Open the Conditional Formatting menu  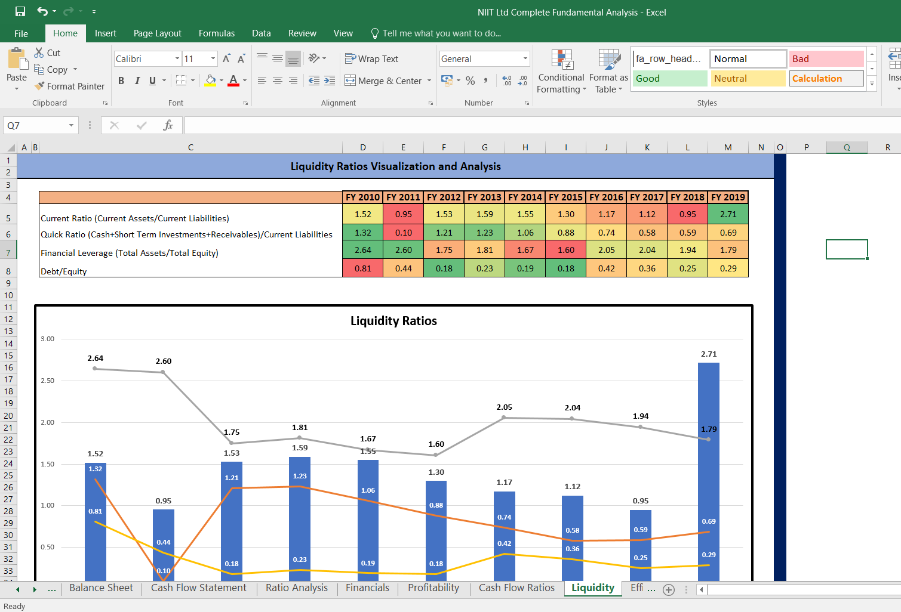point(561,71)
